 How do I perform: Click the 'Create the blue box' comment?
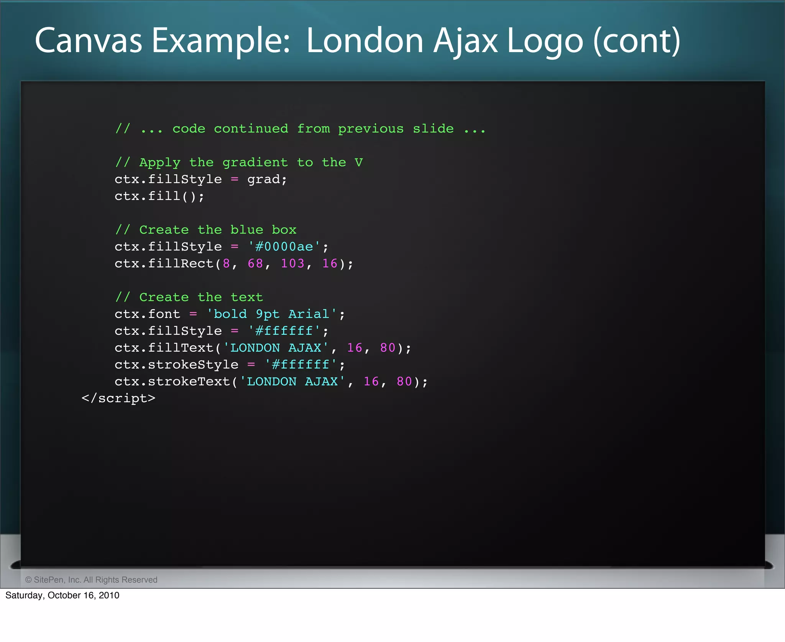click(206, 230)
